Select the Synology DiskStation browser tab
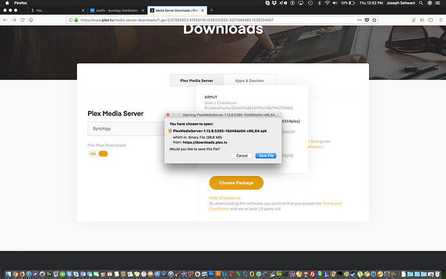Screen dimensions: 446x279 point(116,10)
